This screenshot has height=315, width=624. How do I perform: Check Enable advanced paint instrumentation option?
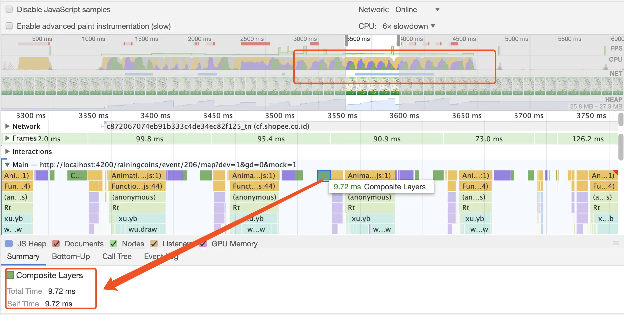pyautogui.click(x=9, y=26)
